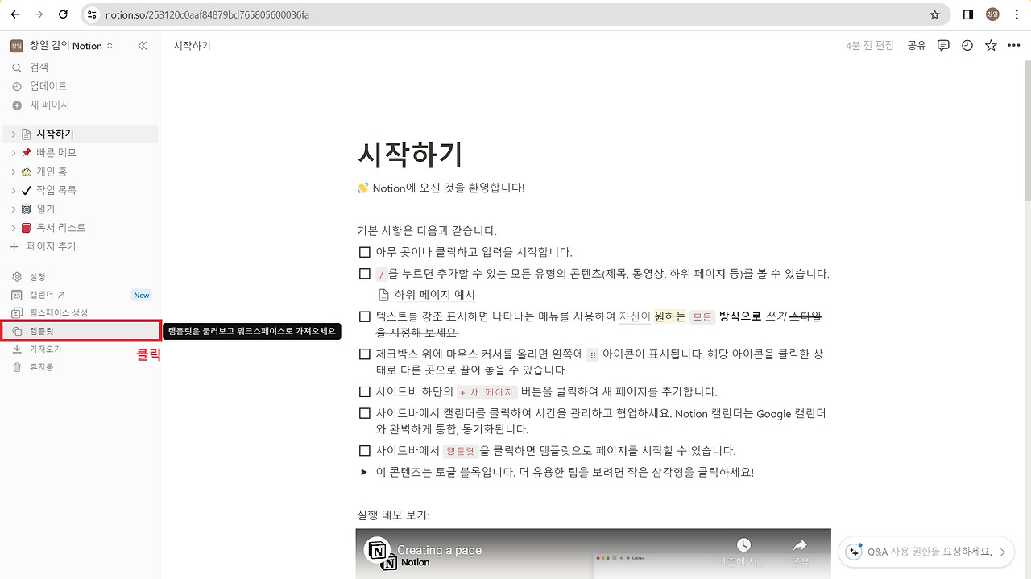
Task: Click the New badge next to 캘린더
Action: (142, 296)
